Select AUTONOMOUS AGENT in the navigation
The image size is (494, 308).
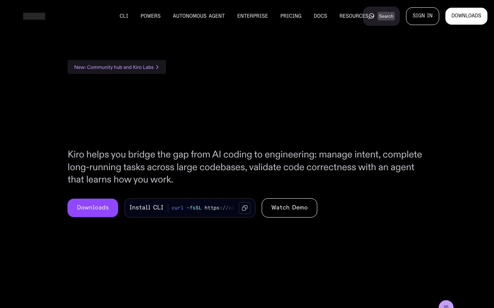[199, 16]
